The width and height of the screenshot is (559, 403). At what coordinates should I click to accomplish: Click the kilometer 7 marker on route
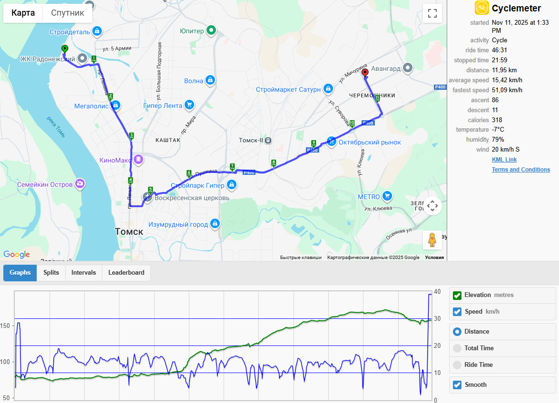pyautogui.click(x=232, y=166)
